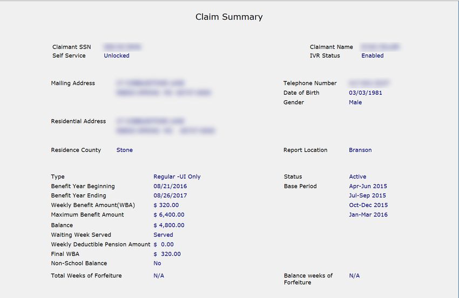Click the Non-School Balance No value
Image resolution: width=459 pixels, height=298 pixels.
pyautogui.click(x=157, y=263)
